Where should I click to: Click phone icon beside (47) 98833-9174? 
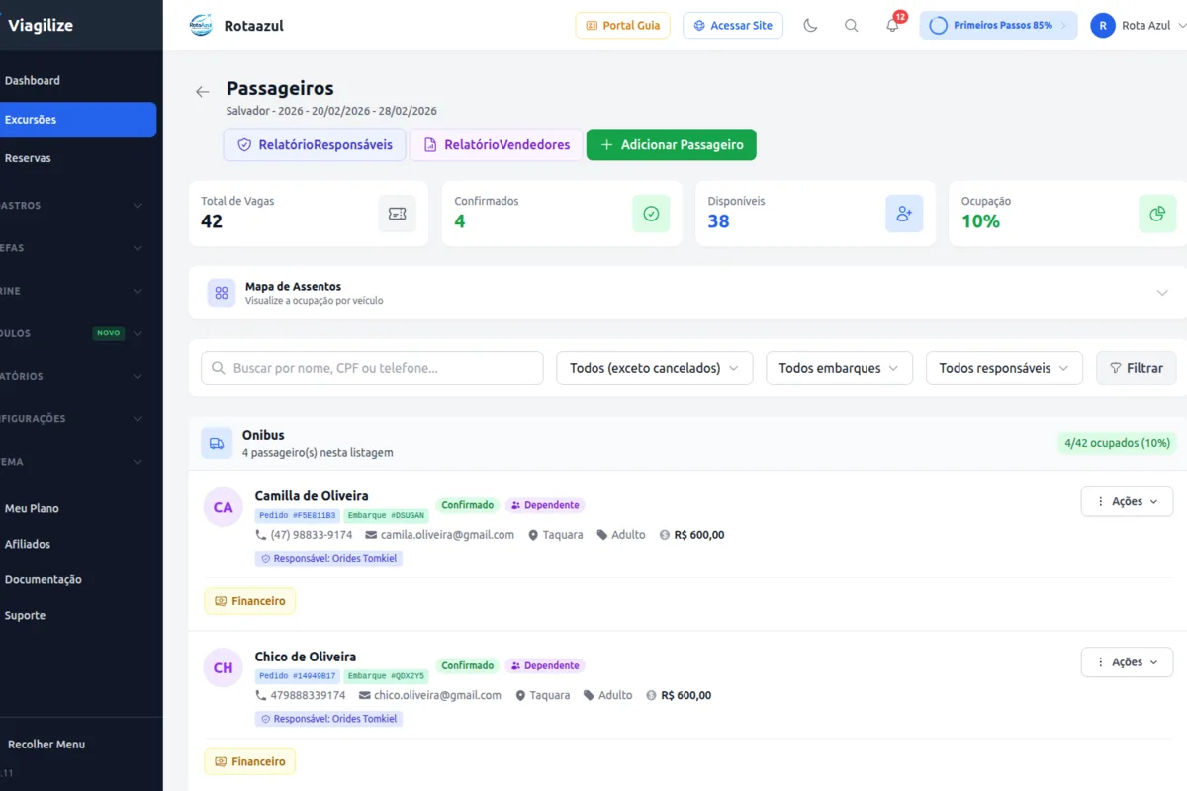[261, 535]
